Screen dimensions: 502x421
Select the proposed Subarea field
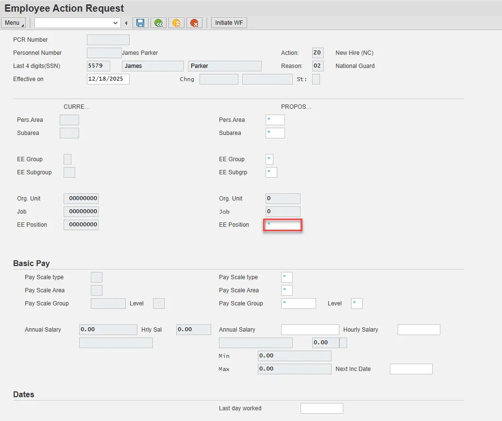pyautogui.click(x=275, y=133)
